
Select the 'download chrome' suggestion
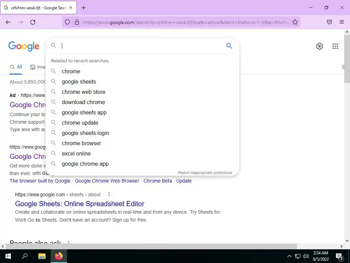point(143,102)
